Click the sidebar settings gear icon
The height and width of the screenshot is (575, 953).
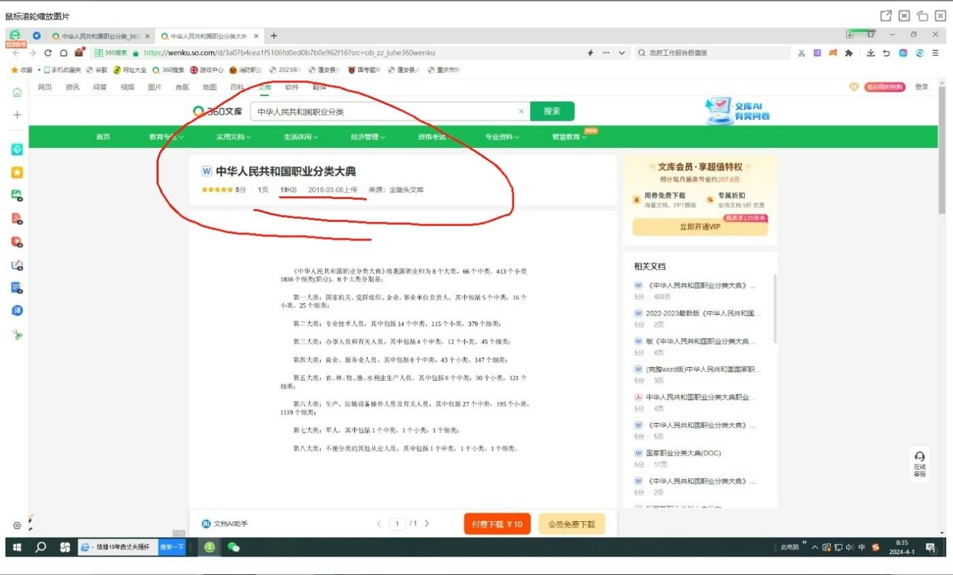[17, 525]
